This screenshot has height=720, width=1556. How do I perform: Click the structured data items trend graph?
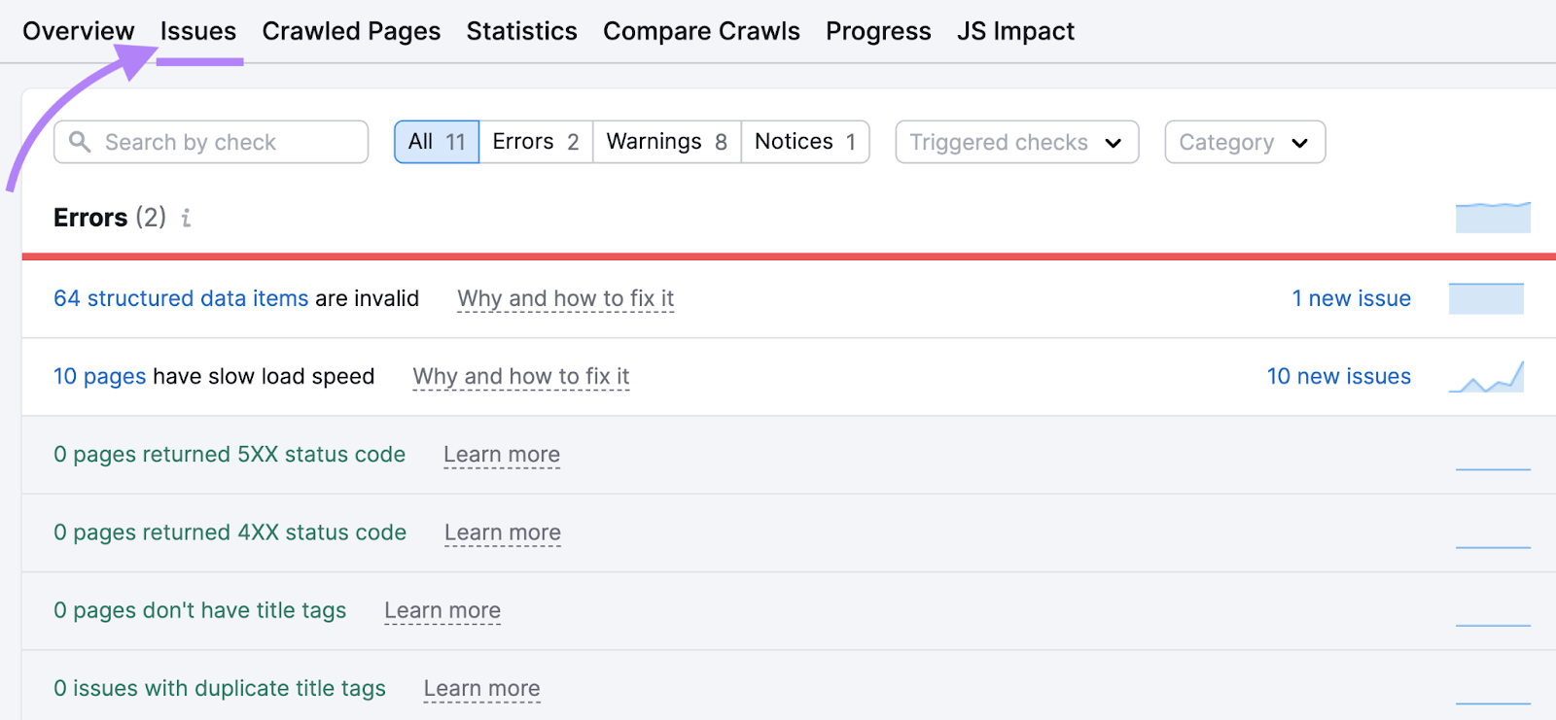[1486, 298]
